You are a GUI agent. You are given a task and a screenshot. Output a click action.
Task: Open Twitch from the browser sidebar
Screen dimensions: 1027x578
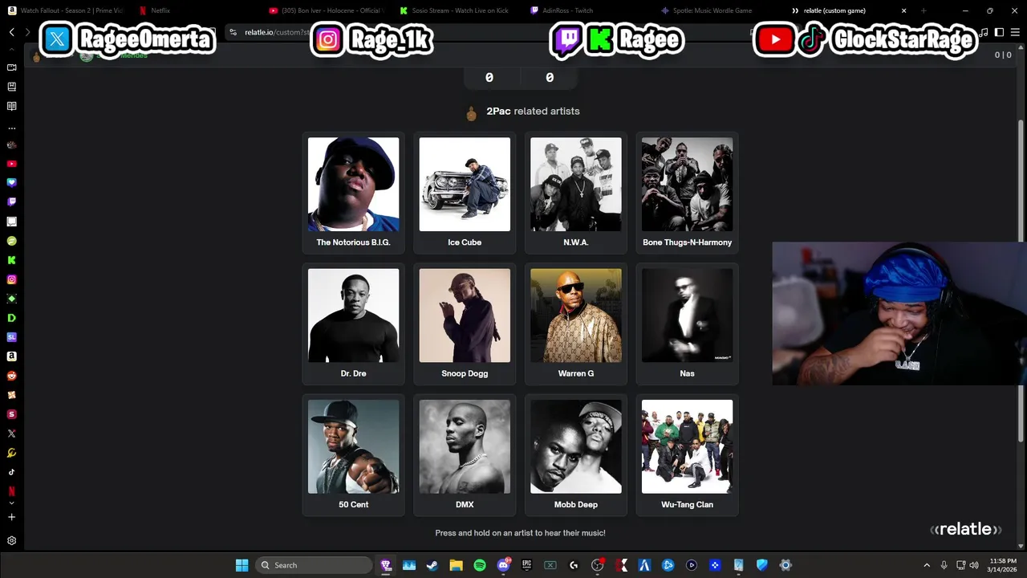pyautogui.click(x=11, y=202)
